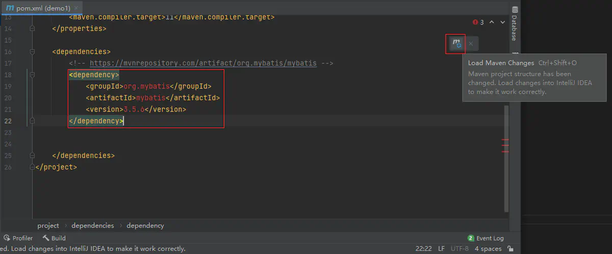This screenshot has height=254, width=612.
Task: Toggle the read-only lock icon
Action: point(511,249)
